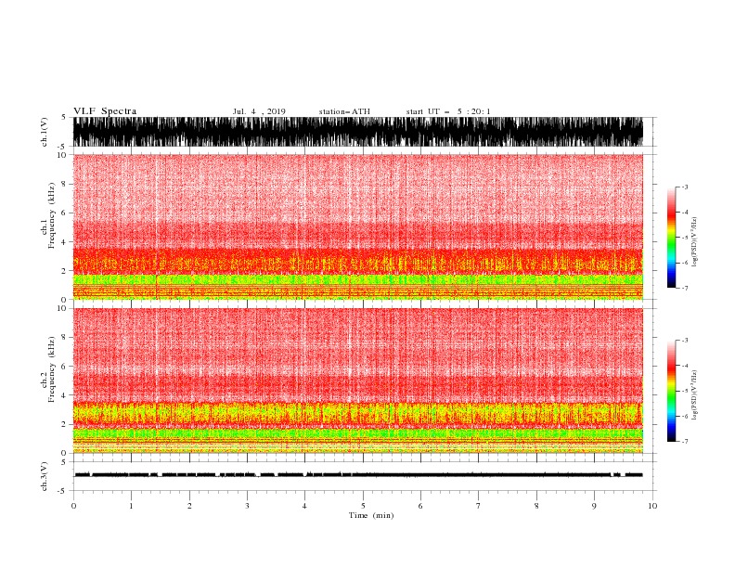The height and width of the screenshot is (568, 735).
Task: Click the ch.2 frequency axis tick "4"
Action: click(x=64, y=395)
